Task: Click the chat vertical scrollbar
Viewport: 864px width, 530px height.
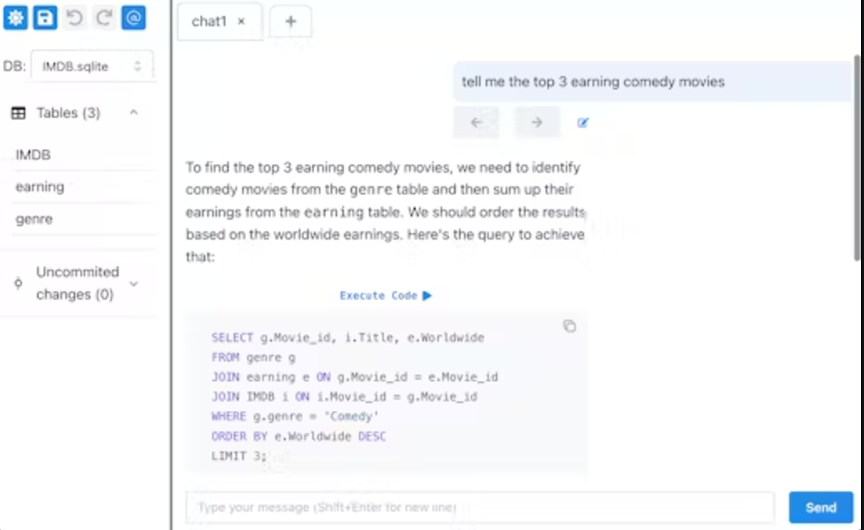Action: 857,157
